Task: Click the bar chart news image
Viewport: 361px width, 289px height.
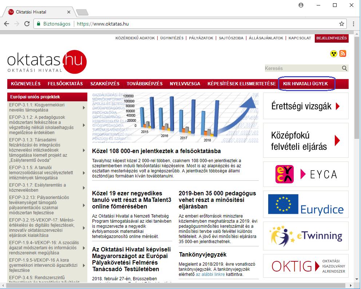Action: click(x=175, y=118)
